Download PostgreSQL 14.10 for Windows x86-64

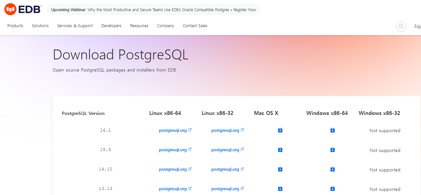point(333,169)
